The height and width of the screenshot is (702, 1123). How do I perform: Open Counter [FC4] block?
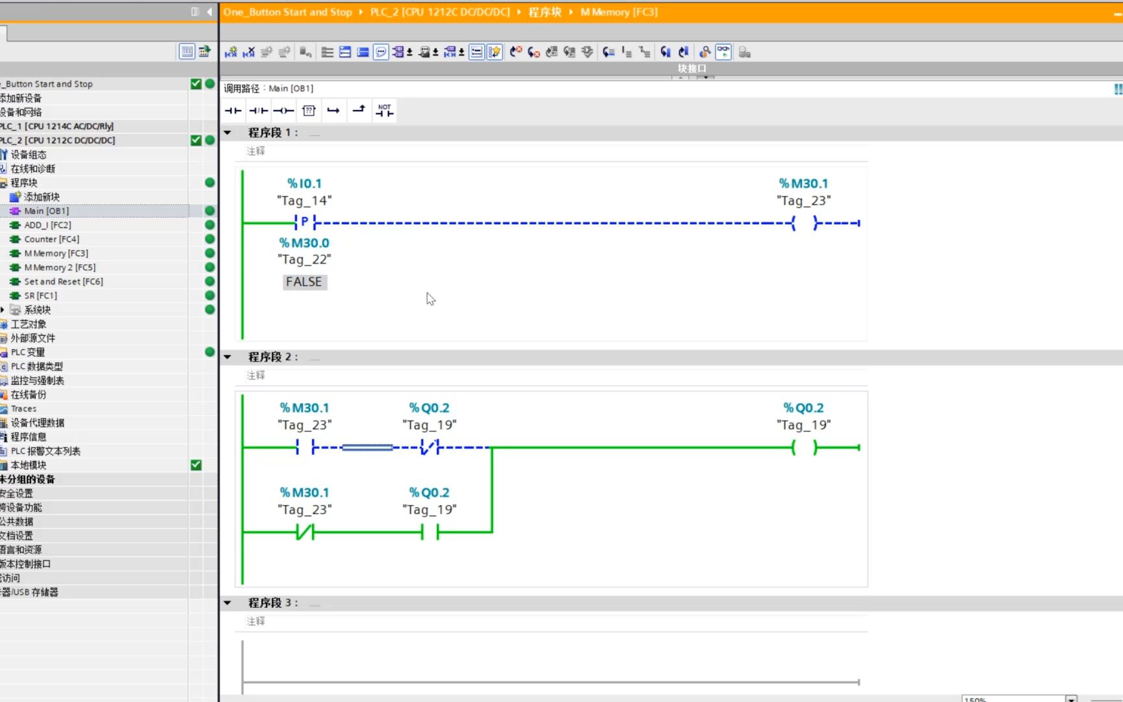(x=51, y=239)
